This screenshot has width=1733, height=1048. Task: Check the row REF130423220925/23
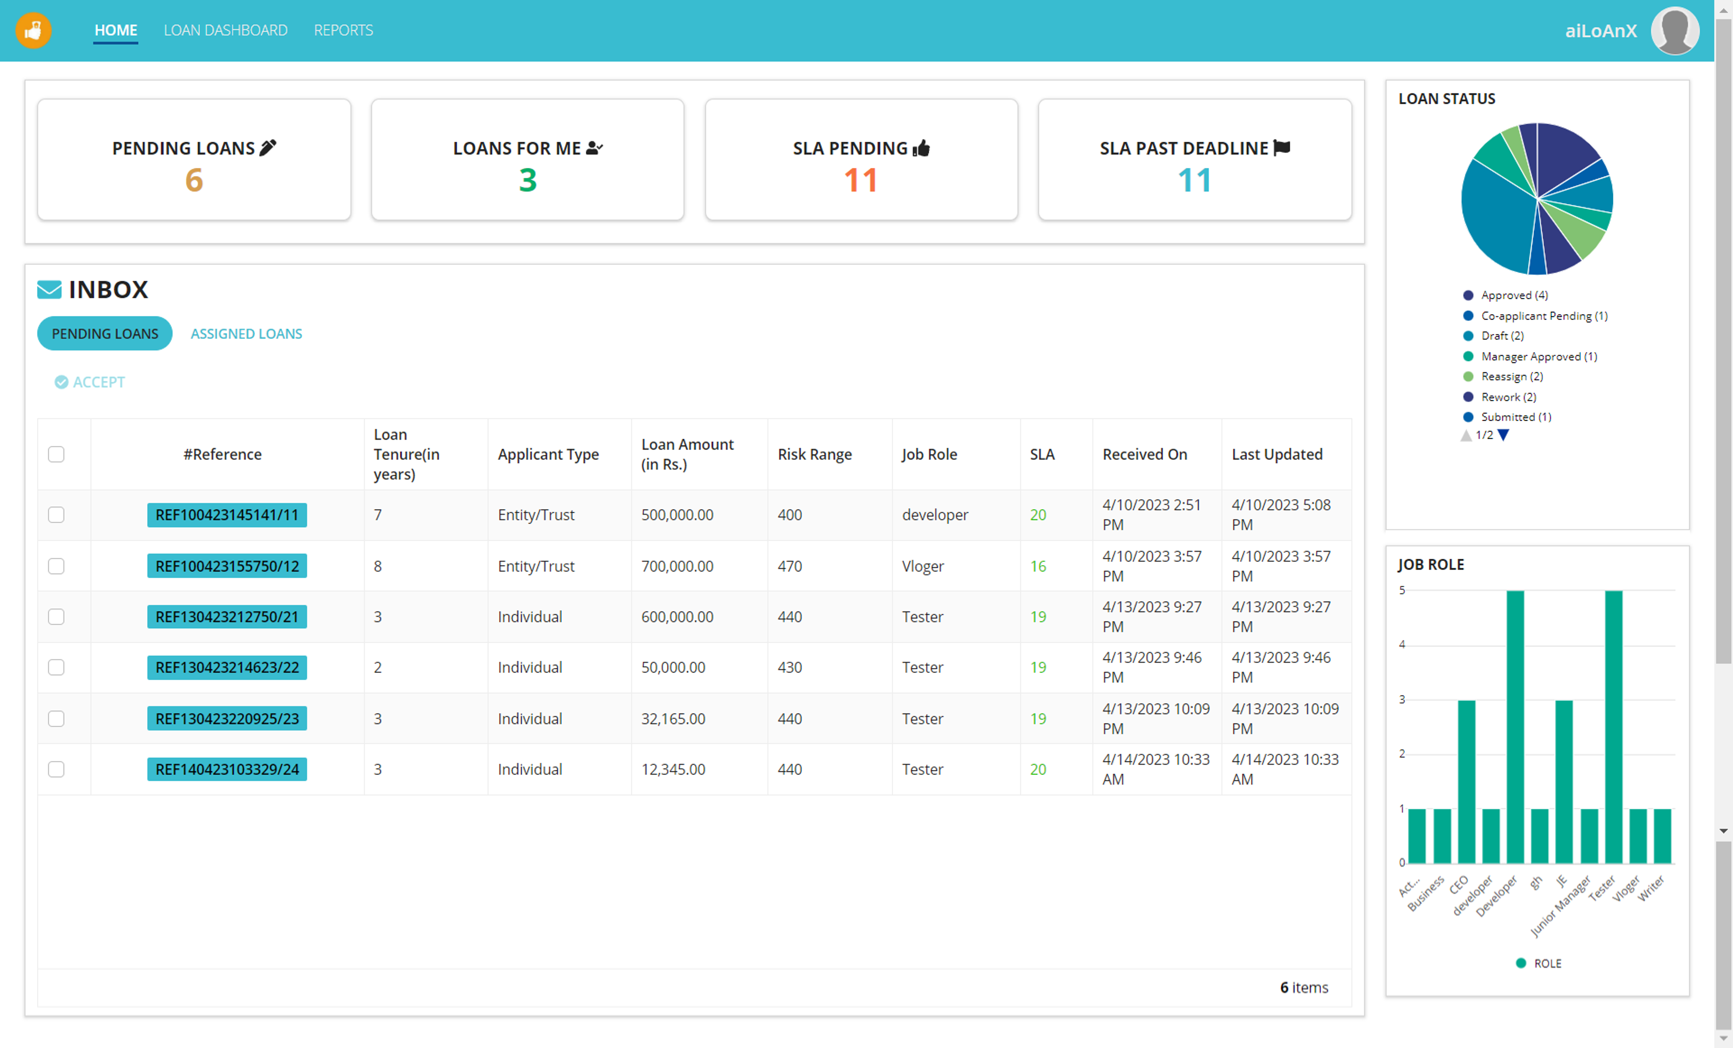pyautogui.click(x=56, y=719)
